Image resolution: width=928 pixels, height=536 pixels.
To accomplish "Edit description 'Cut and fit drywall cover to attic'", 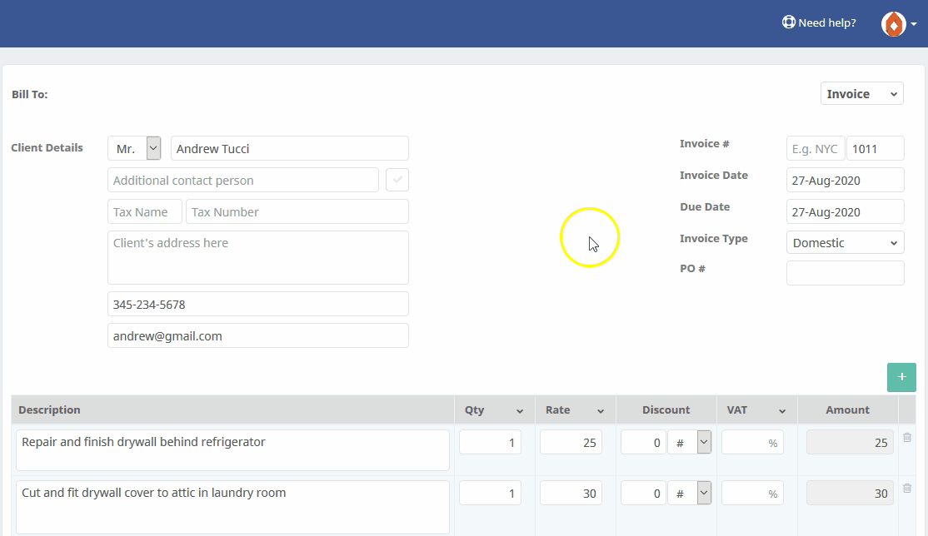I will click(x=232, y=507).
